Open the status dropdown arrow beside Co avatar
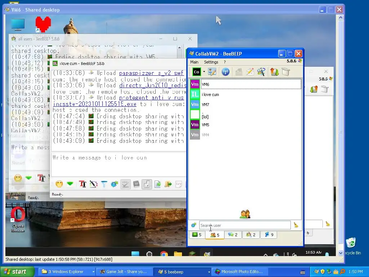 click(x=204, y=72)
